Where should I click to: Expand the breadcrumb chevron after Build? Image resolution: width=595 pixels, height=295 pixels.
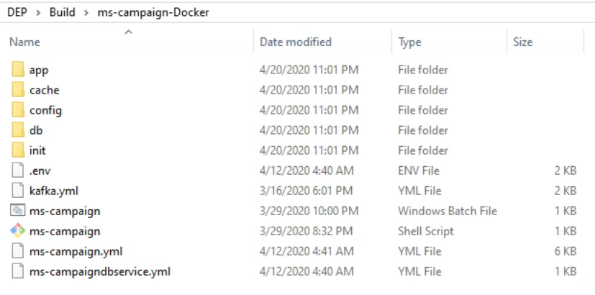pos(86,12)
